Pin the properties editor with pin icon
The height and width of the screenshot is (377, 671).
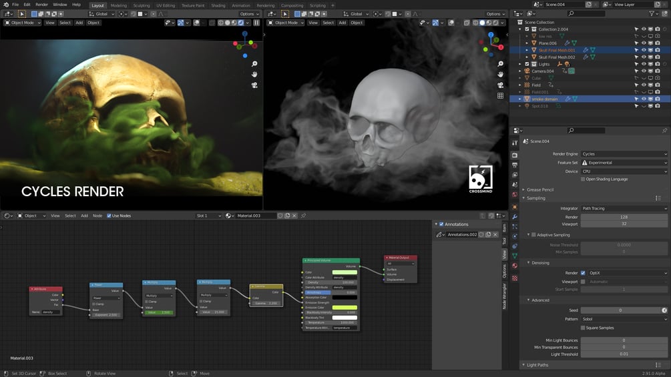coord(664,131)
